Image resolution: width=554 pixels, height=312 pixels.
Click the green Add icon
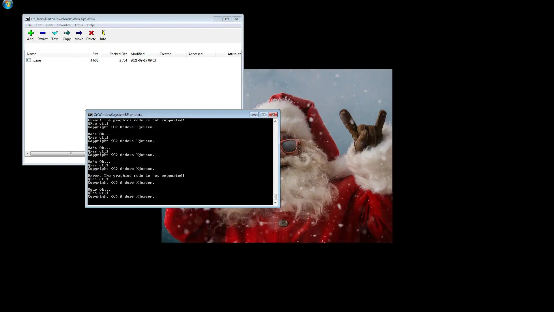[31, 33]
